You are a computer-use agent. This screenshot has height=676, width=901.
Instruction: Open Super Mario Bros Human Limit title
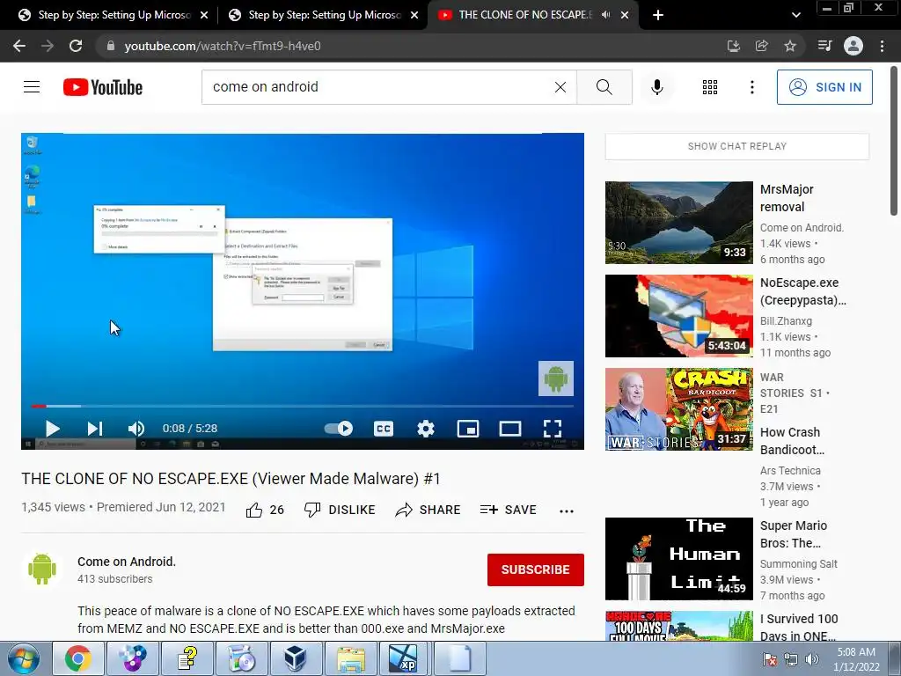(x=794, y=534)
